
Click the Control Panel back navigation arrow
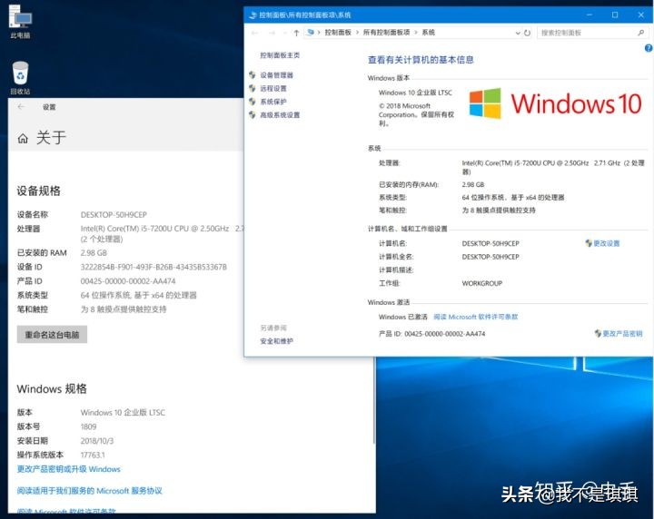255,33
